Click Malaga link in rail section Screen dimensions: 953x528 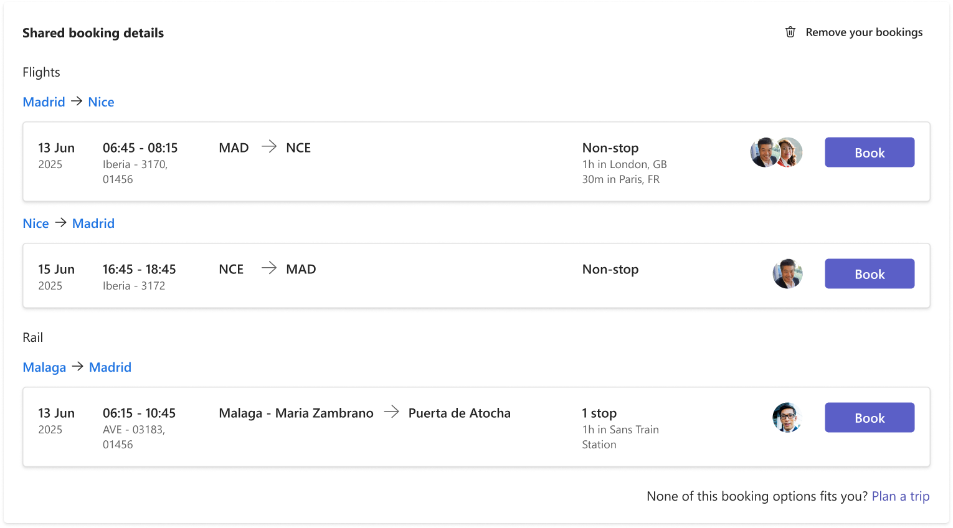pyautogui.click(x=44, y=367)
